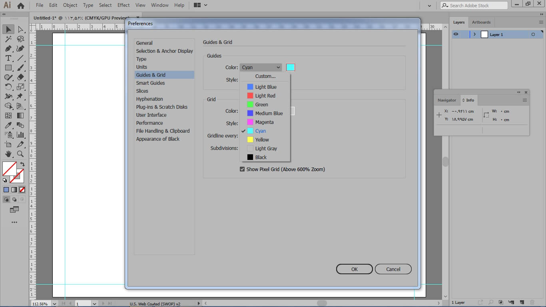
Task: Expand Layer 1 sublayers
Action: (474, 35)
